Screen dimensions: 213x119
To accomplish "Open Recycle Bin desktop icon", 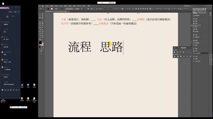I will 34,86.
